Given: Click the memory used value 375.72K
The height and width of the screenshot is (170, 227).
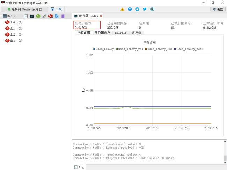Looking at the screenshot, I should click(113, 28).
